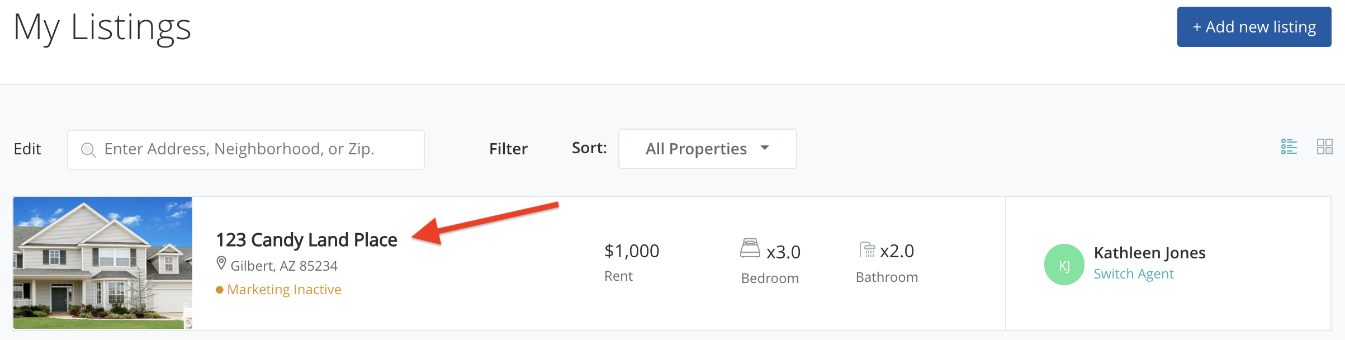The width and height of the screenshot is (1345, 340).
Task: Click the Switch Agent link
Action: tap(1133, 274)
